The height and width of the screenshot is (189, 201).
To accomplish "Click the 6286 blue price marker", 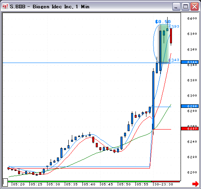I will pyautogui.click(x=190, y=106).
